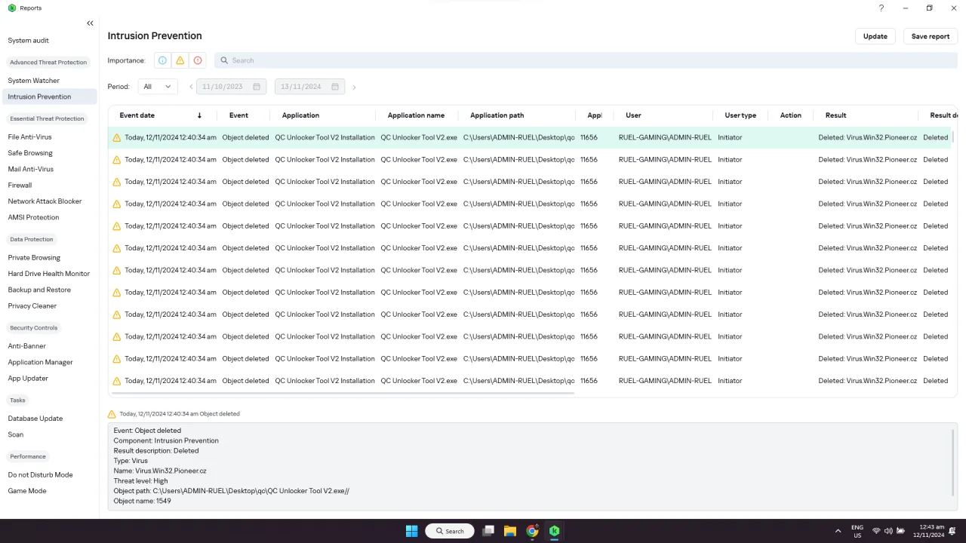Open the help question mark icon

[881, 8]
